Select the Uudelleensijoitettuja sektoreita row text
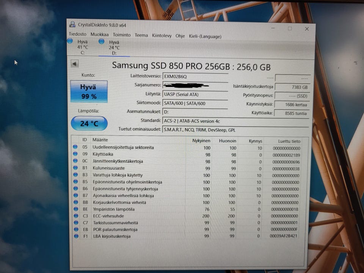364x273 pixels. (x=123, y=147)
